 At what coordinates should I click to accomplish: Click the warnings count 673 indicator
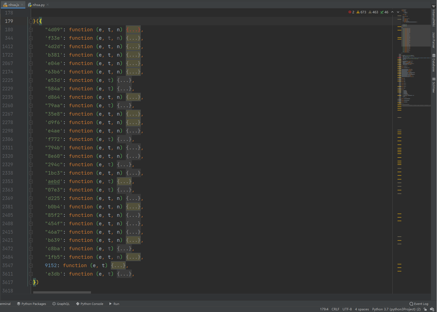[361, 12]
